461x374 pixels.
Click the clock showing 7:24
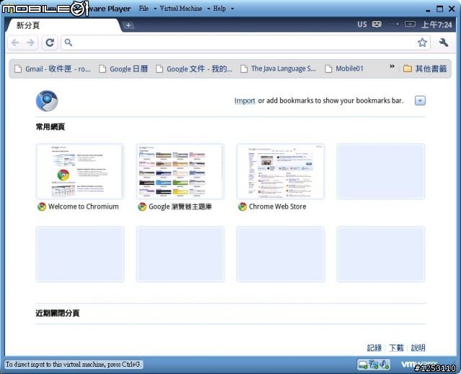[x=437, y=24]
